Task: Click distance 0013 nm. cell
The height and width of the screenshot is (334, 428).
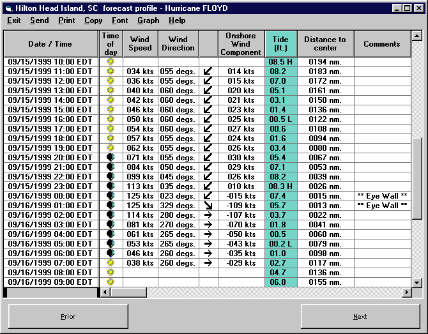Action: click(x=325, y=206)
